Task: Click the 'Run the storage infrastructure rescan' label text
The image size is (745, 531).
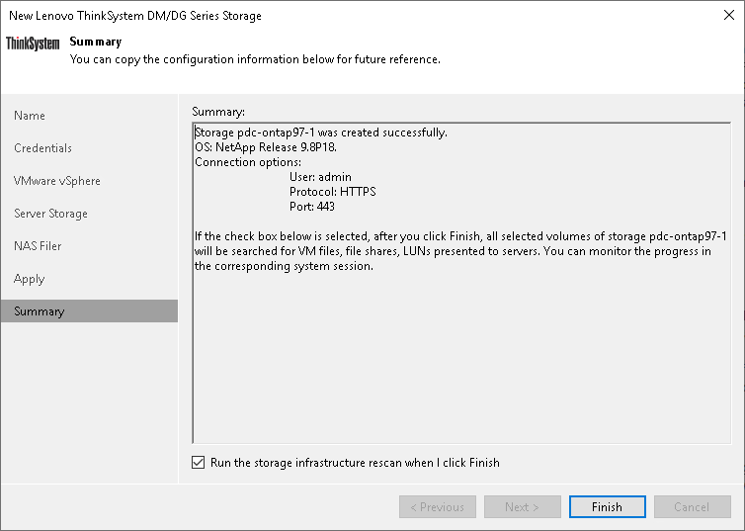Action: coord(355,463)
